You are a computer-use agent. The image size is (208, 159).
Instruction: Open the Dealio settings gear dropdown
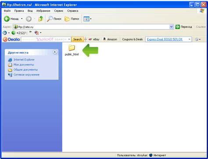click(197, 39)
